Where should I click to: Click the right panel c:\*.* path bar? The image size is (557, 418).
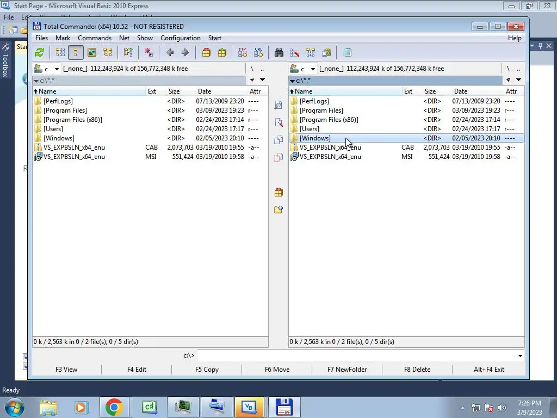[x=395, y=81]
